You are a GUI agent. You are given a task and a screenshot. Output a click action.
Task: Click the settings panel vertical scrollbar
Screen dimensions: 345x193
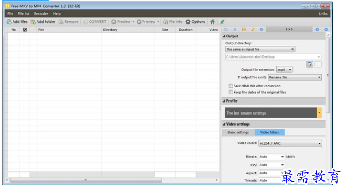click(x=328, y=75)
